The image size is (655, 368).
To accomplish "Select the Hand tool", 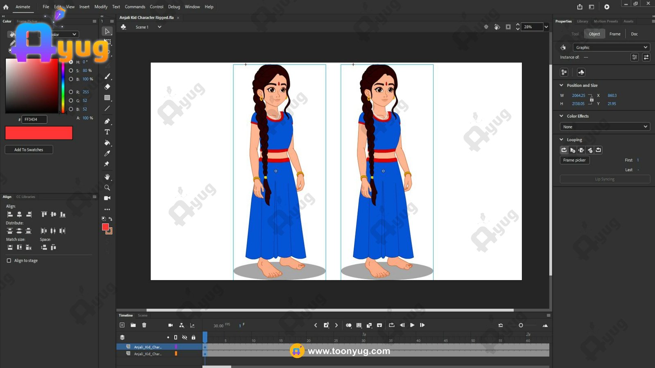I will click(x=107, y=177).
